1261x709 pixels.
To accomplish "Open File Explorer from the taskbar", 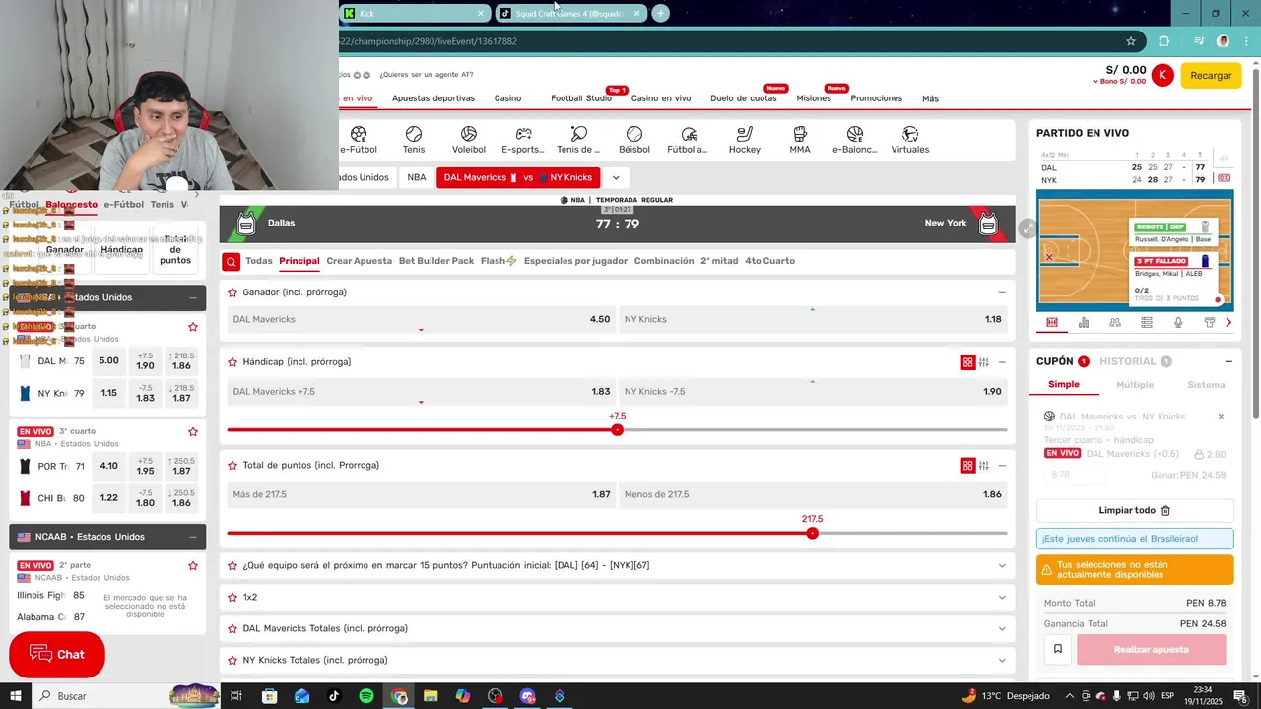I will pyautogui.click(x=431, y=696).
